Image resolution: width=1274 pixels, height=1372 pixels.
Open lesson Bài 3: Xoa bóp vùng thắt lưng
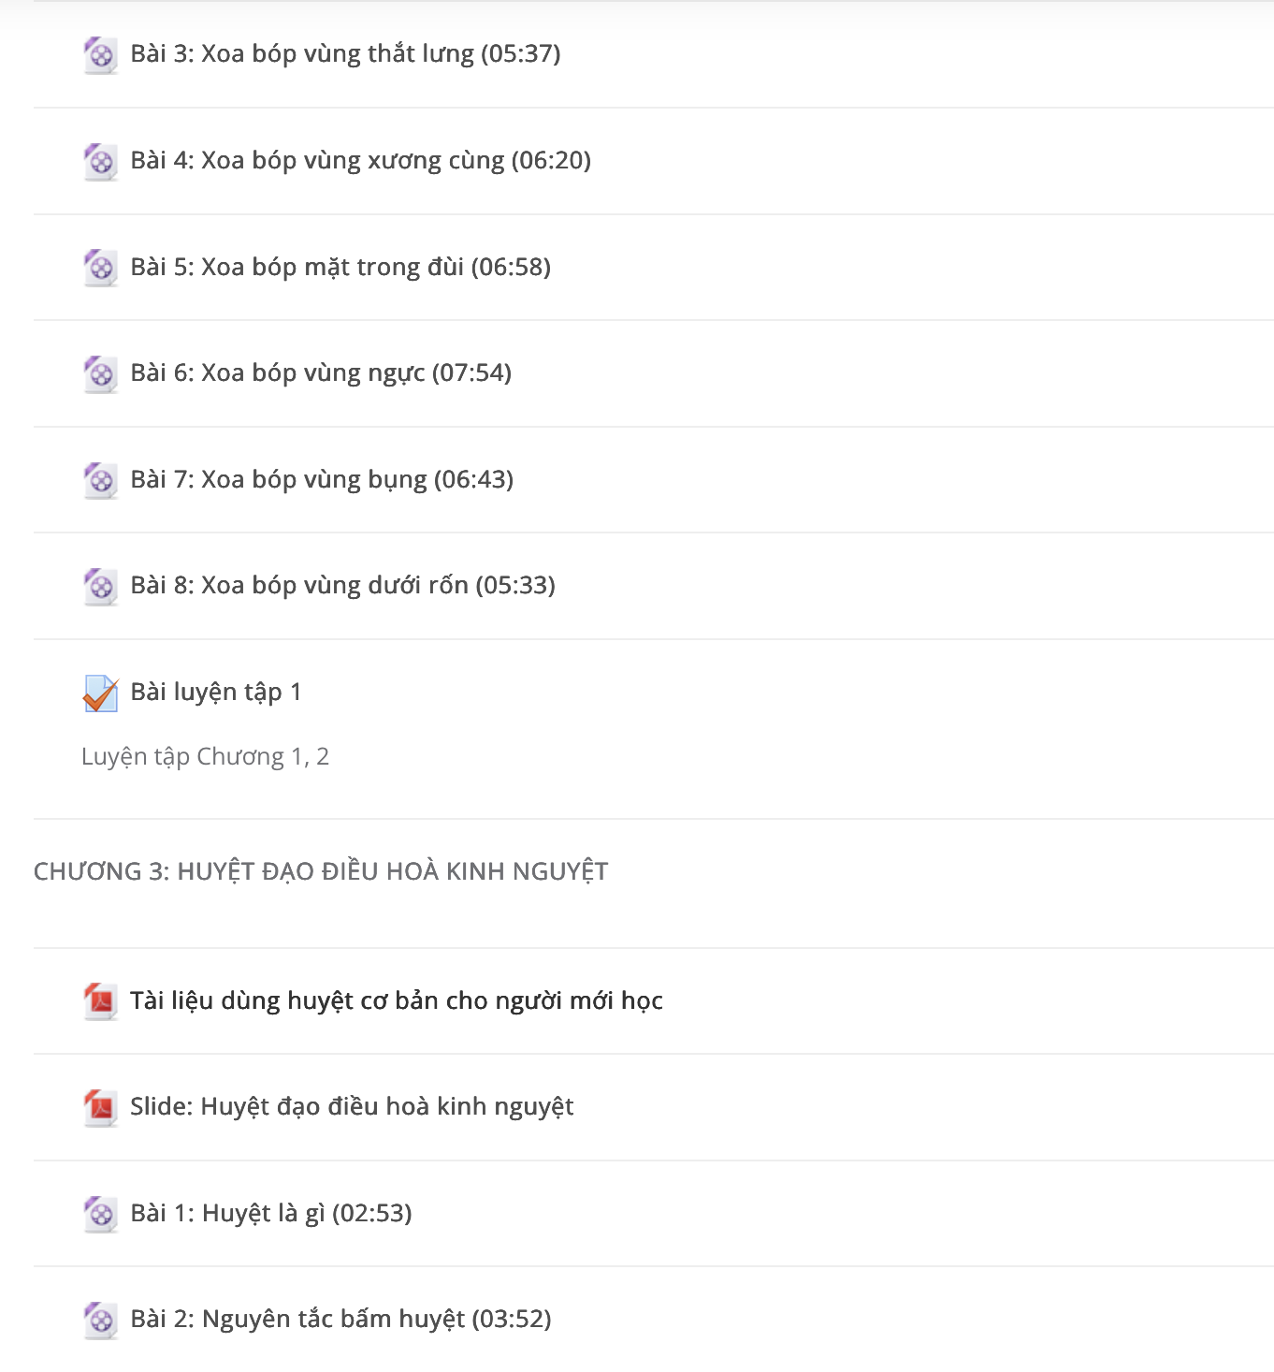[x=345, y=54]
